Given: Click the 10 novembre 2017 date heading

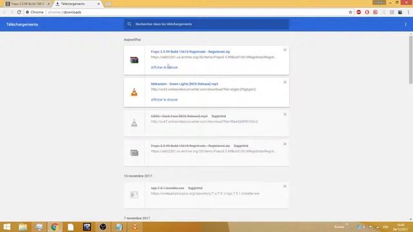Looking at the screenshot, I should pos(137,176).
